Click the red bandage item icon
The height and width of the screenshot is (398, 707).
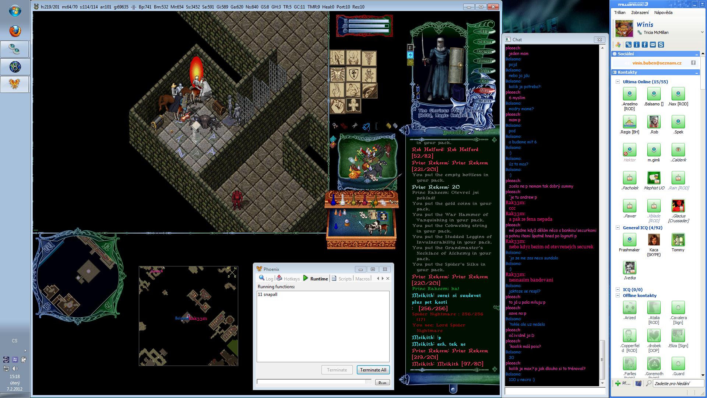[344, 126]
